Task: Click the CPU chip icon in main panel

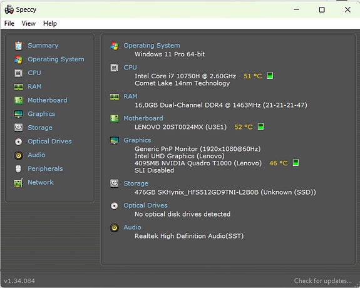Action: [115, 68]
